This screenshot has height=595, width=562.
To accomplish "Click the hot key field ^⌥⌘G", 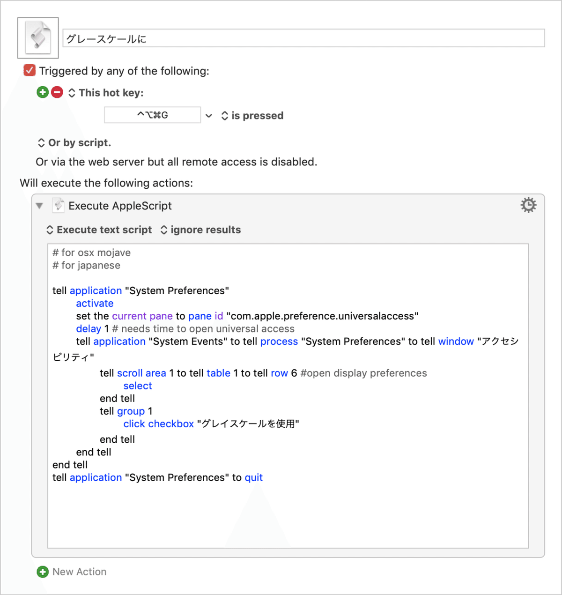I will click(x=152, y=115).
